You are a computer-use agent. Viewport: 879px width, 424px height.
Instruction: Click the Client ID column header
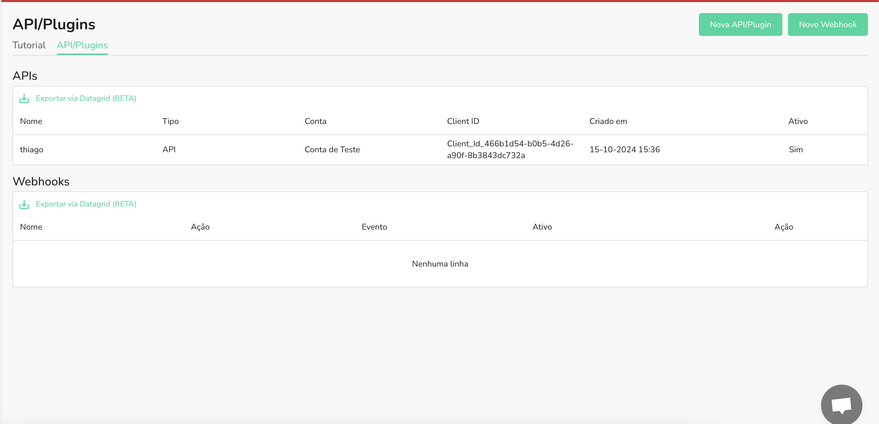(x=463, y=121)
